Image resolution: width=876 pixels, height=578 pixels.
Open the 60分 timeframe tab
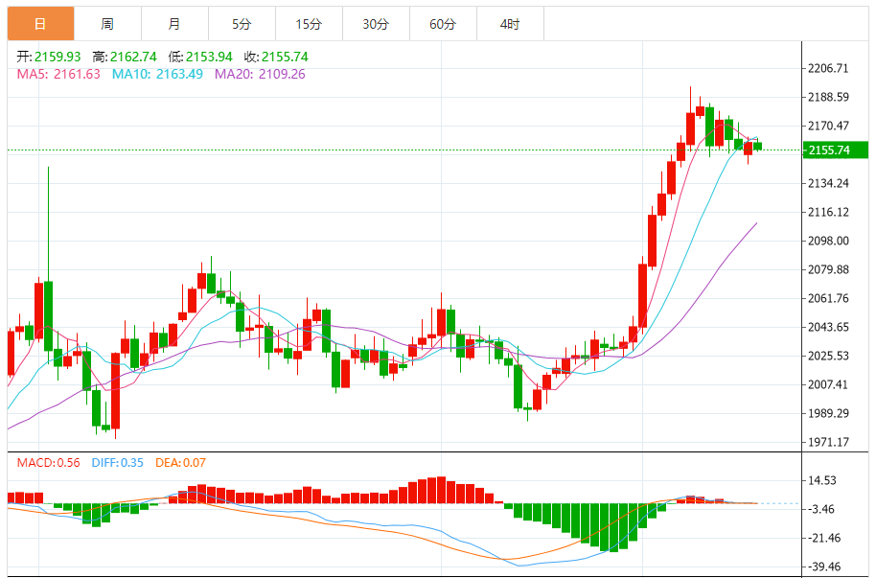tap(443, 24)
